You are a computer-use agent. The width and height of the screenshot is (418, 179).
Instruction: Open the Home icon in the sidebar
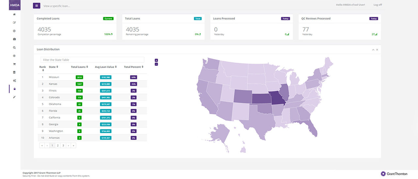(14, 15)
